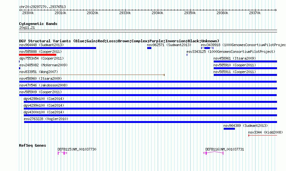Click the 29300k ruler tick label
The width and height of the screenshot is (286, 171).
(x=28, y=13)
